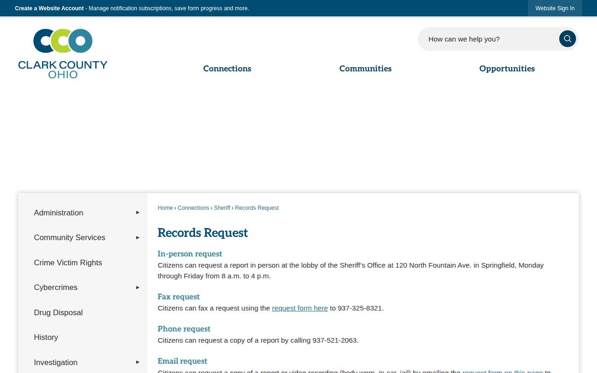Select History in sidebar
Viewport: 597px width, 373px height.
pos(46,337)
